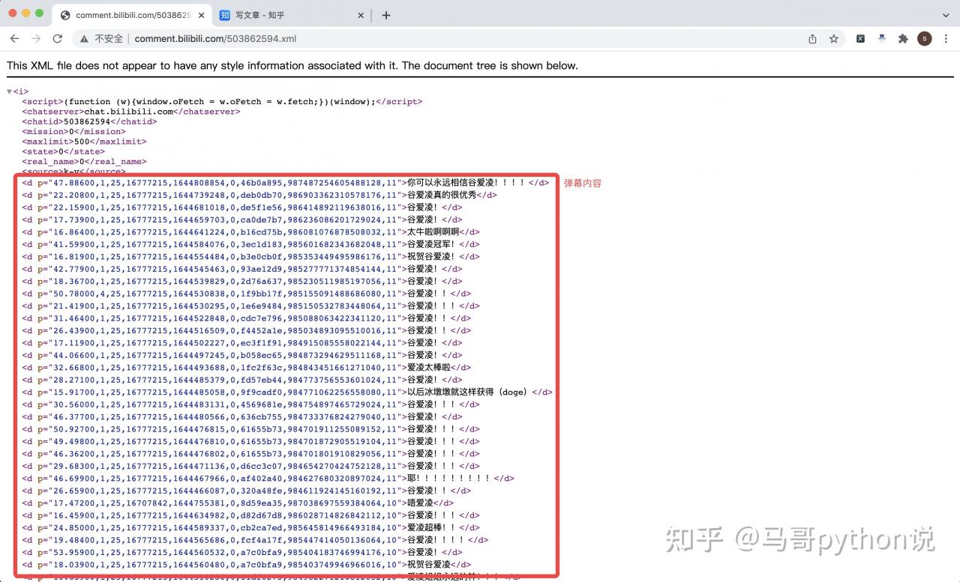Click the 不安全 security warning indicator
Image resolution: width=960 pixels, height=582 pixels.
[101, 39]
